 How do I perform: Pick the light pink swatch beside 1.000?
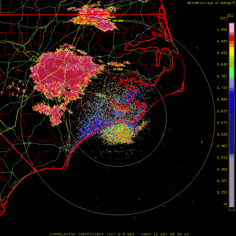pyautogui.click(x=232, y=28)
